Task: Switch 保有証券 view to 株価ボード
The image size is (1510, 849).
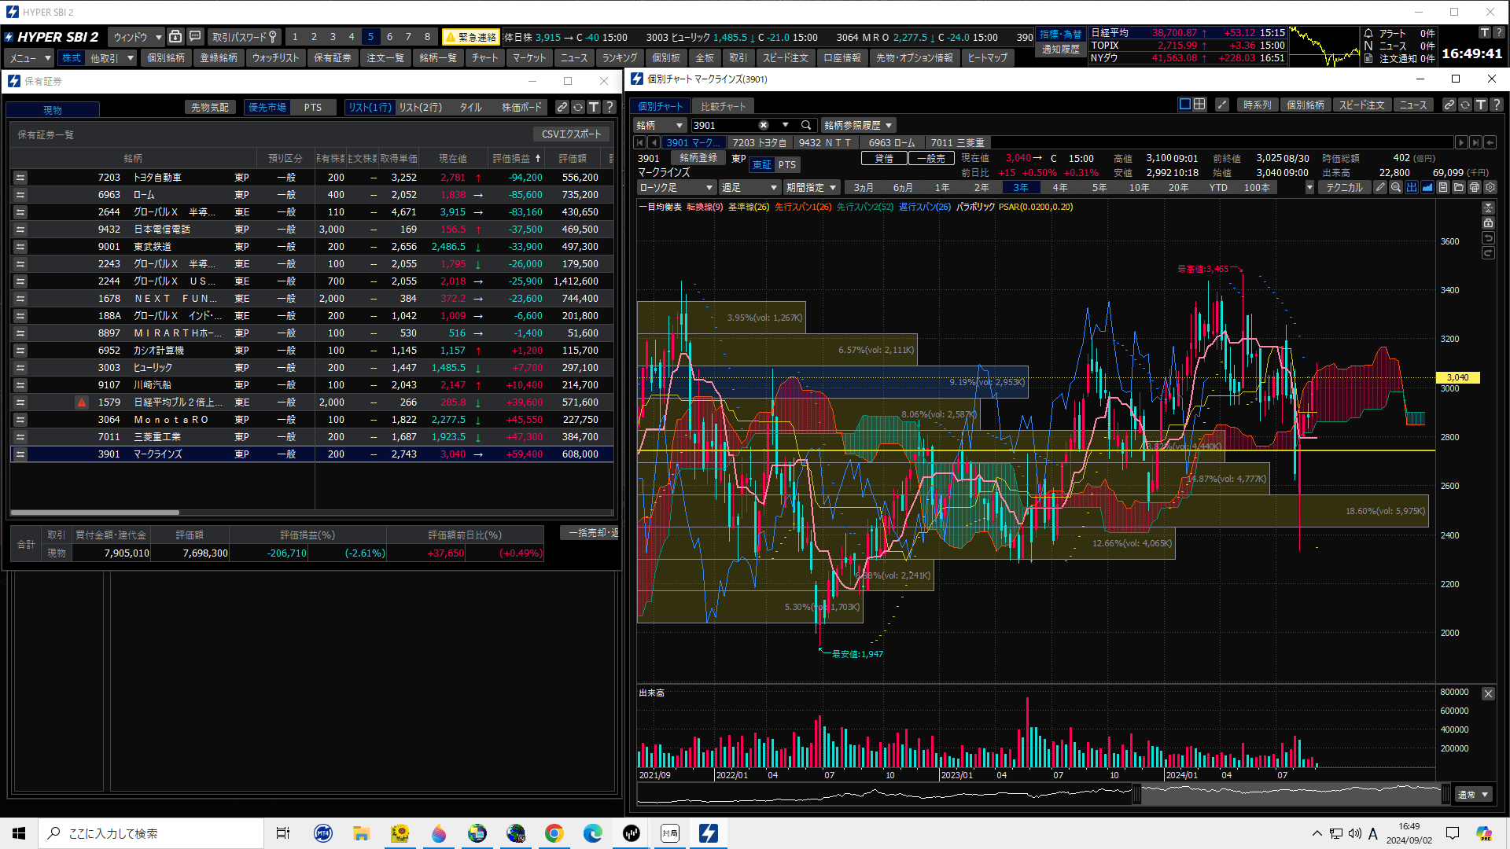Action: (x=522, y=108)
